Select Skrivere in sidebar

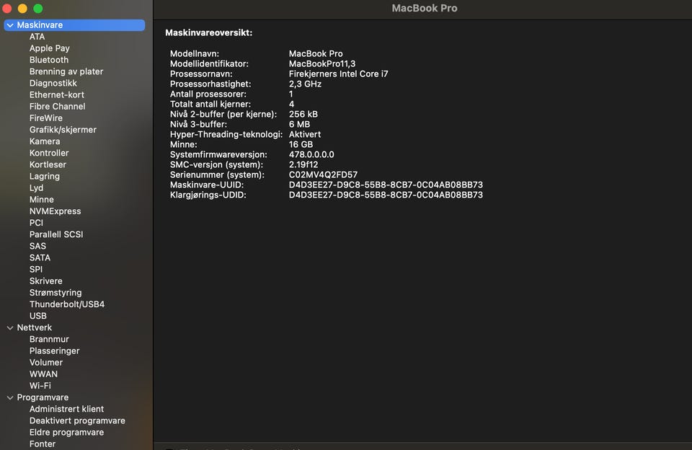(46, 281)
